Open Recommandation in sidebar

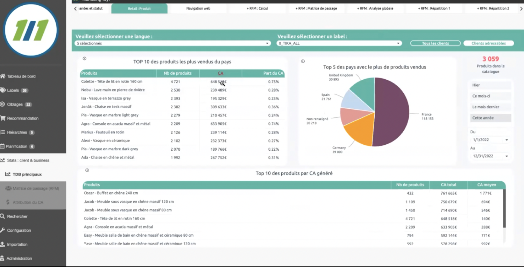23,118
